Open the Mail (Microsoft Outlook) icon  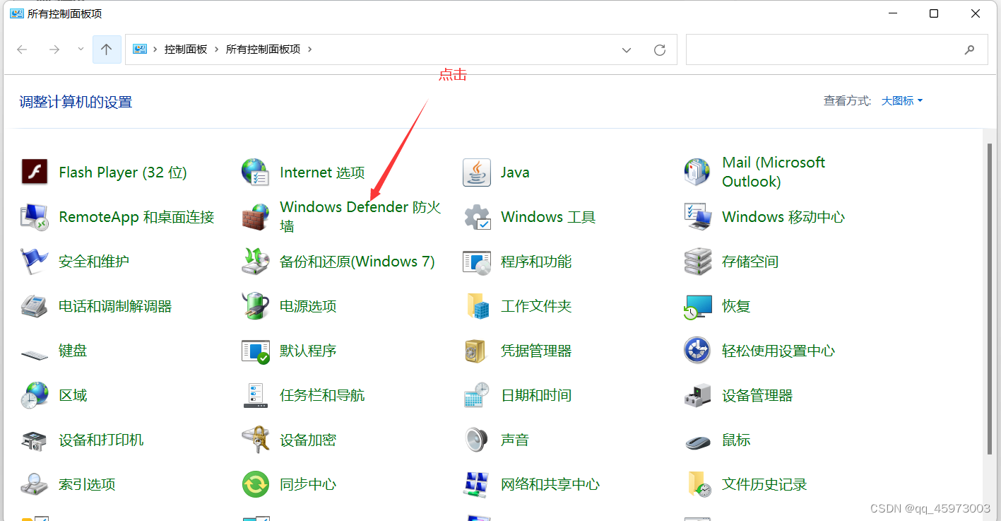(697, 172)
